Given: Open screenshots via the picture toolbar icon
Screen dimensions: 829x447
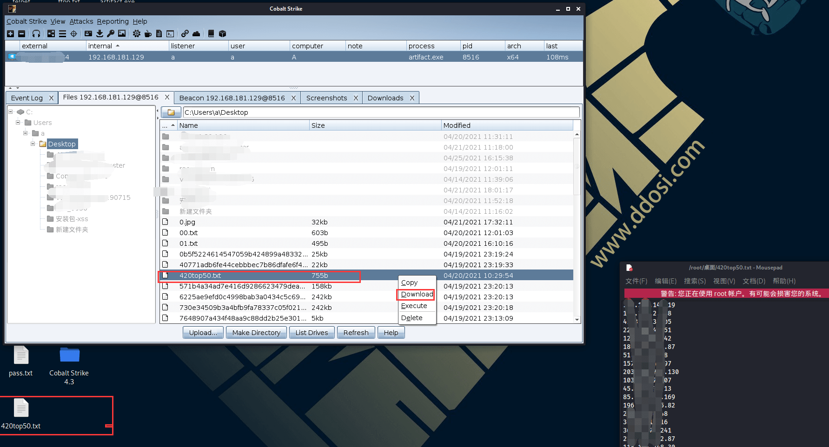Looking at the screenshot, I should click(x=122, y=33).
